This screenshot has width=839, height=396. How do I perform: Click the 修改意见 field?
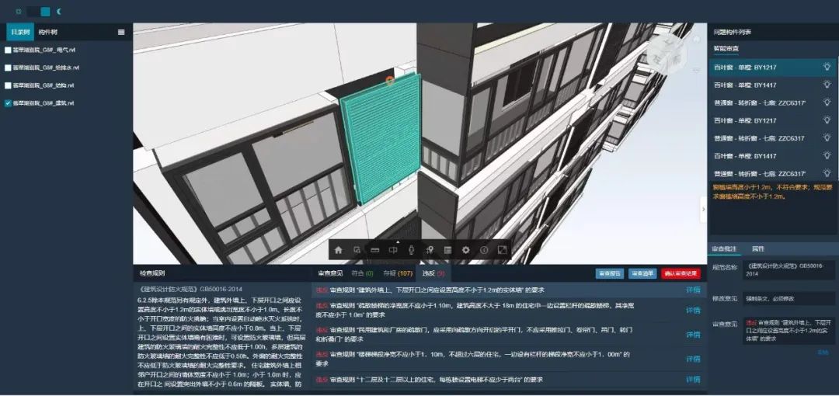click(x=789, y=298)
